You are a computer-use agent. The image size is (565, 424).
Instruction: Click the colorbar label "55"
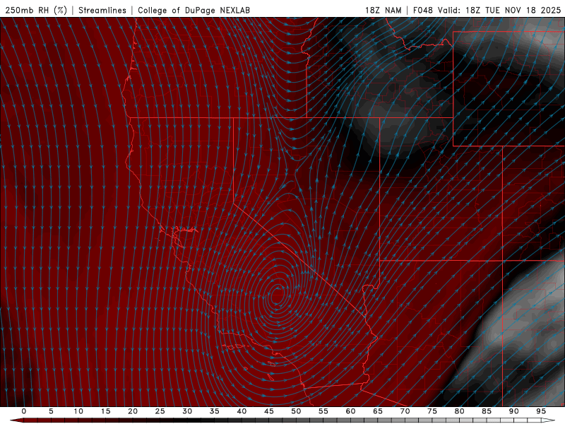pos(323,411)
